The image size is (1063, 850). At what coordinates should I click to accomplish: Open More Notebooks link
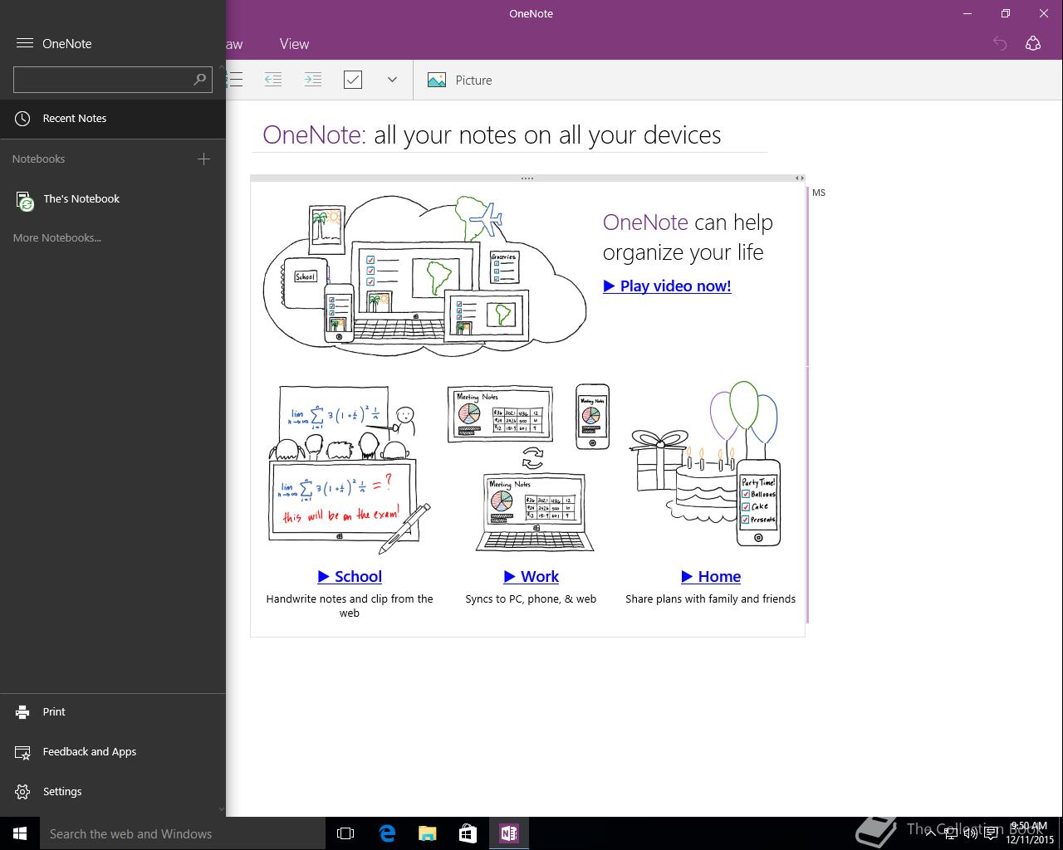(x=56, y=237)
